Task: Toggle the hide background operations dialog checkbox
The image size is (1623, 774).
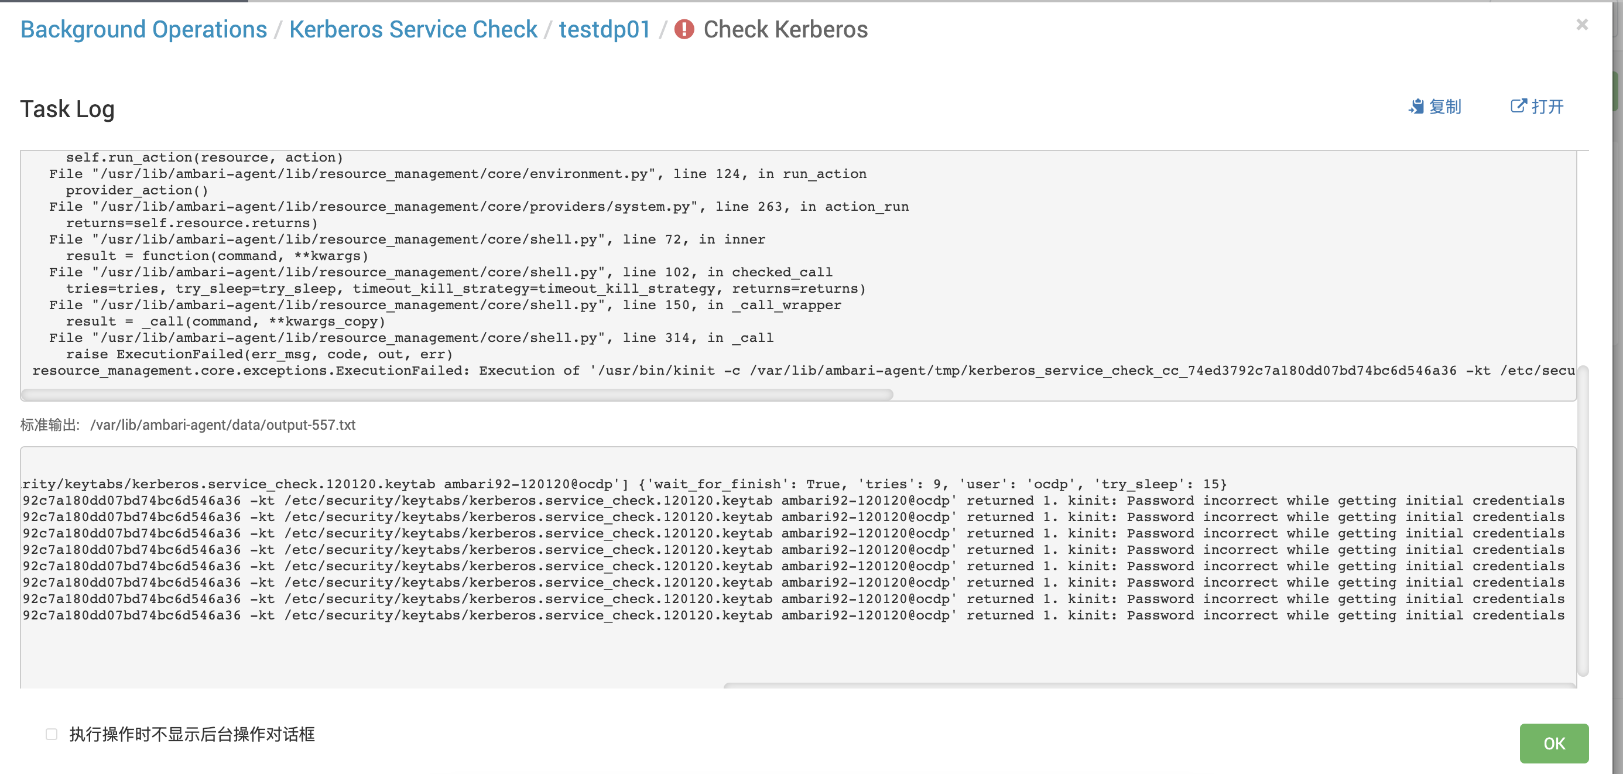Action: tap(52, 734)
